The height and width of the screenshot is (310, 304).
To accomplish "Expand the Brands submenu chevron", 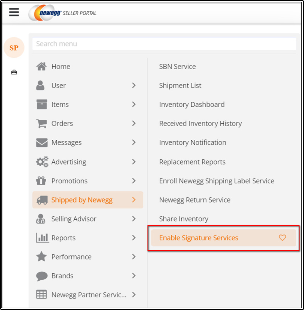I will (134, 276).
